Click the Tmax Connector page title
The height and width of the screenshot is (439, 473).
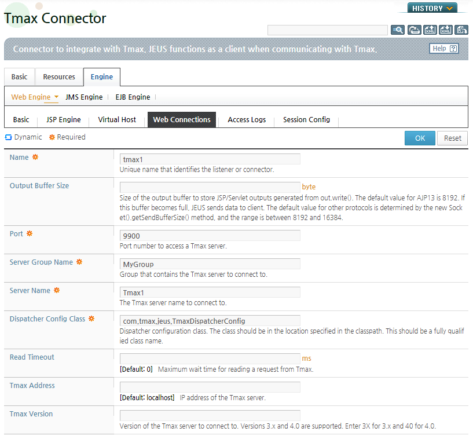pyautogui.click(x=55, y=18)
